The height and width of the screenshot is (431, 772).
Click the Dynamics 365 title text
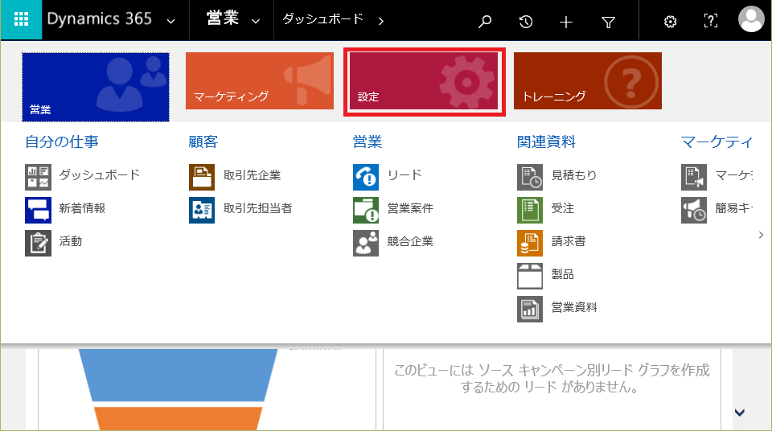point(99,19)
